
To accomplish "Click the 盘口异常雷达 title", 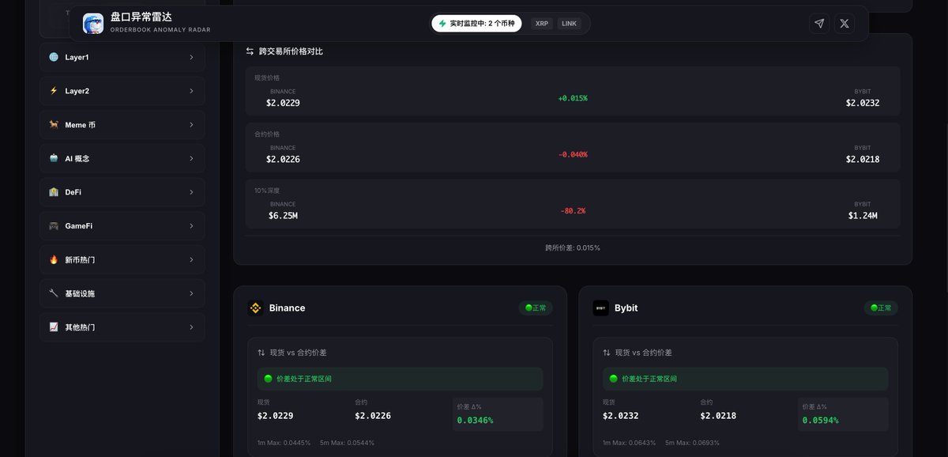I will (x=141, y=17).
